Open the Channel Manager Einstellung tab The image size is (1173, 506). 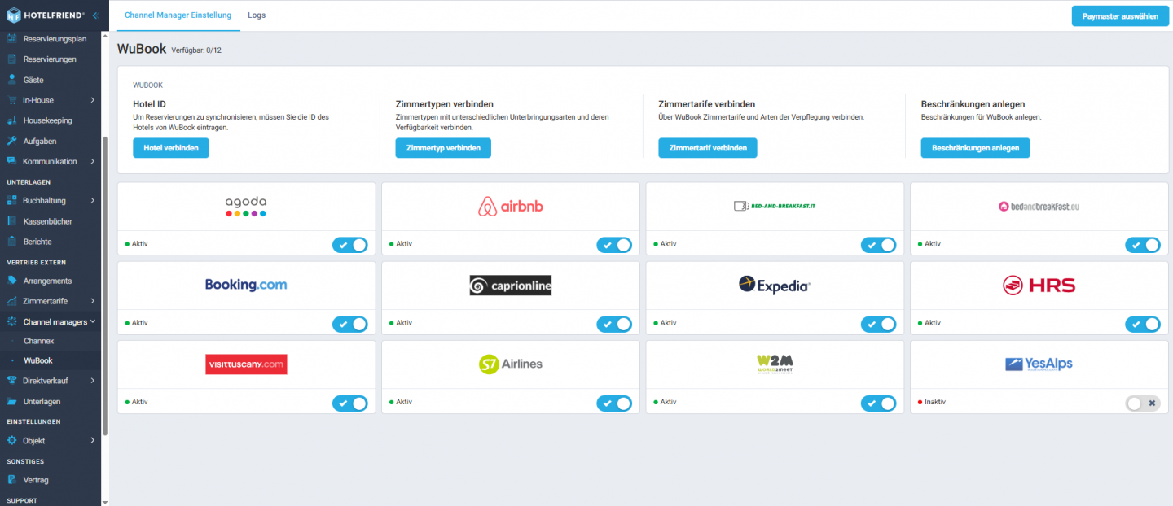tap(178, 15)
